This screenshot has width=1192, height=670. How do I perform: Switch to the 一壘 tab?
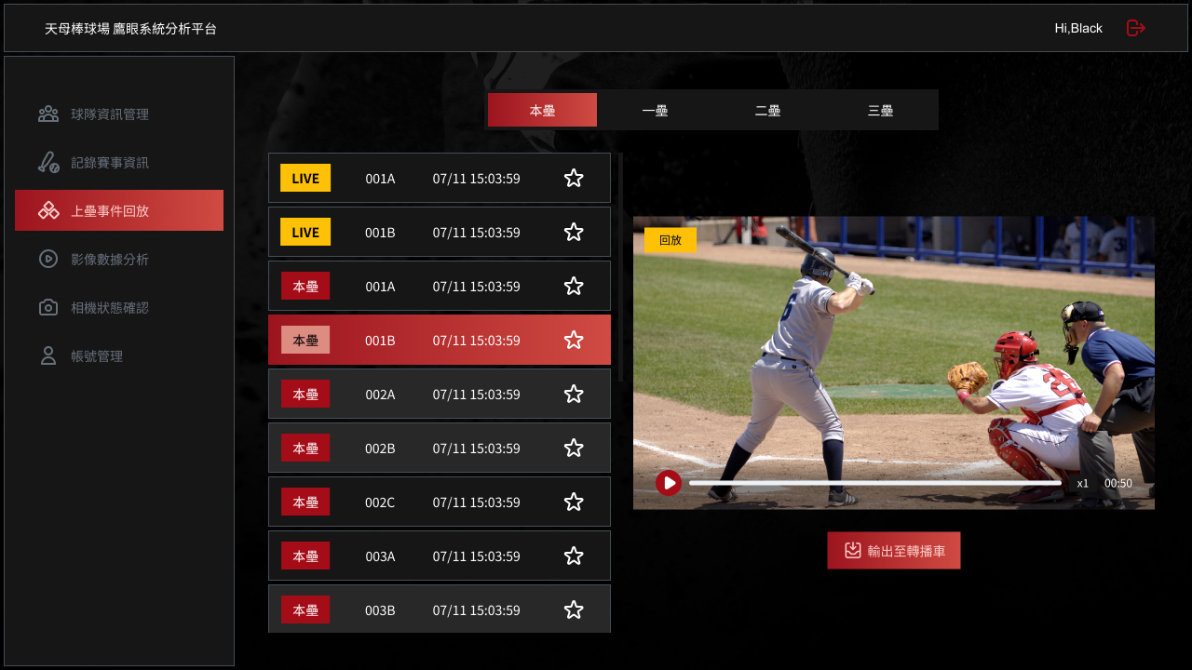655,111
